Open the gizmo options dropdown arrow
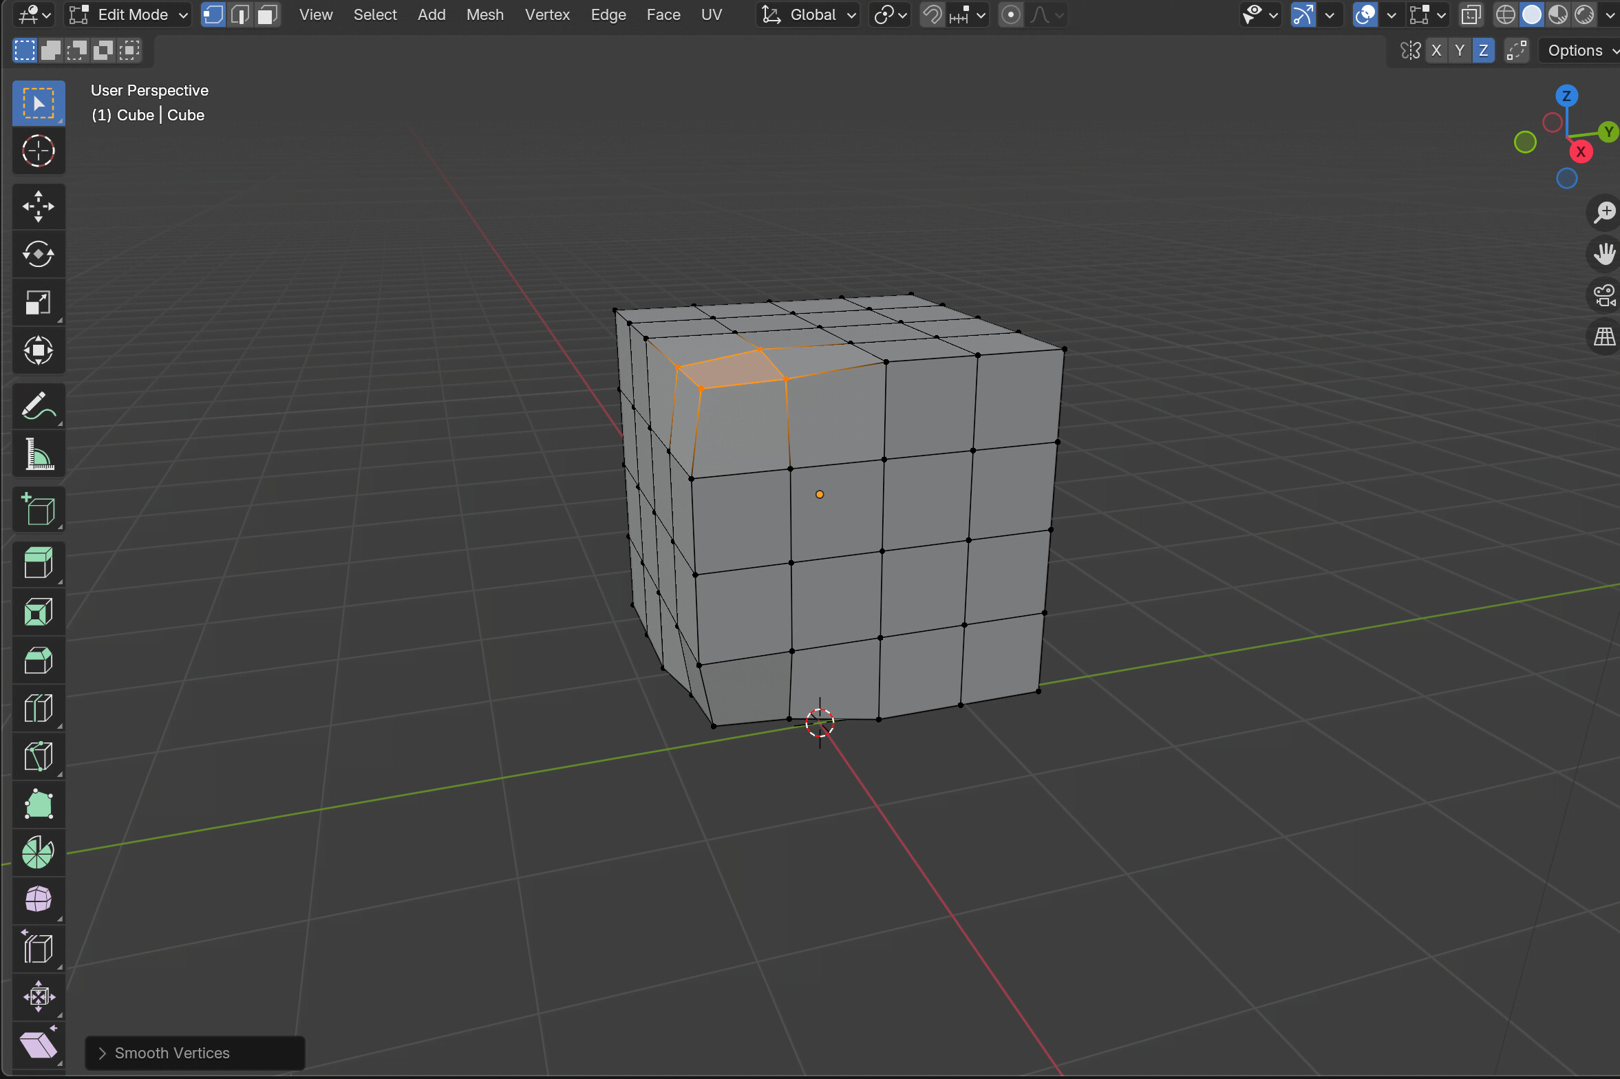The height and width of the screenshot is (1079, 1620). pos(1330,14)
